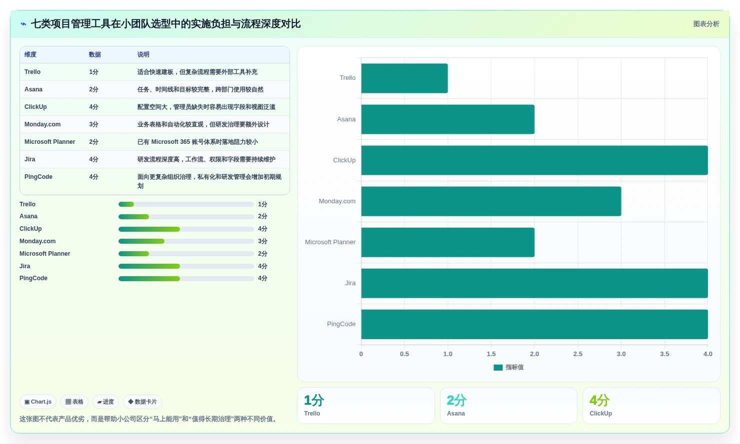740x444 pixels.
Task: Click the 进度 tag chip
Action: (105, 402)
